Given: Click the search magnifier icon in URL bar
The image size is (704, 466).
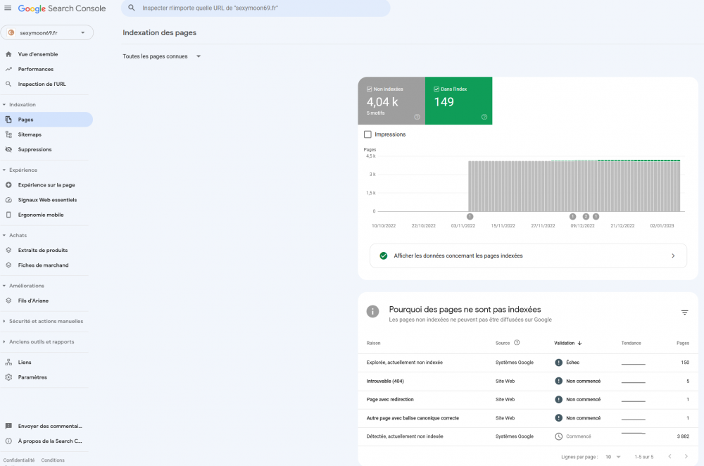Looking at the screenshot, I should (132, 8).
